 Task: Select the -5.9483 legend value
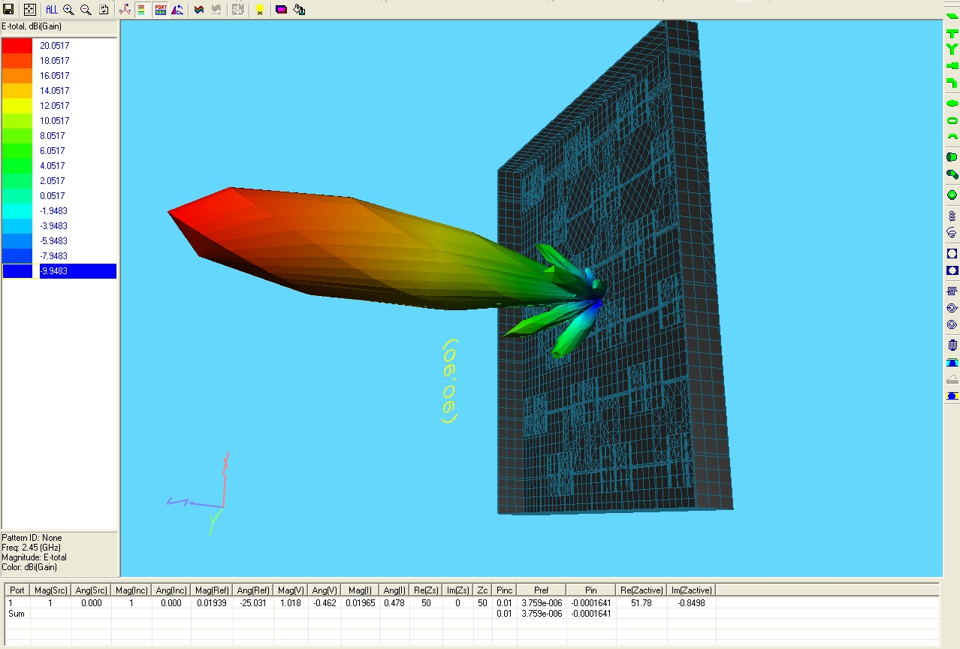(53, 241)
